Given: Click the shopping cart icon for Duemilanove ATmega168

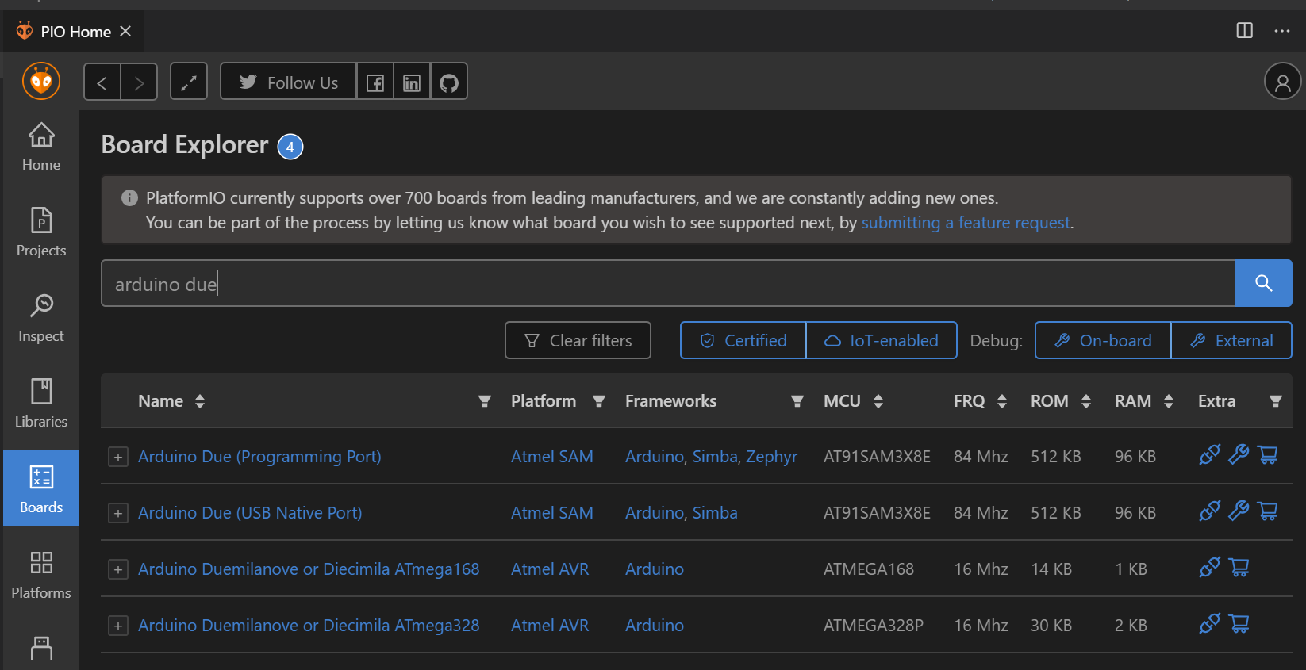Looking at the screenshot, I should tap(1239, 568).
